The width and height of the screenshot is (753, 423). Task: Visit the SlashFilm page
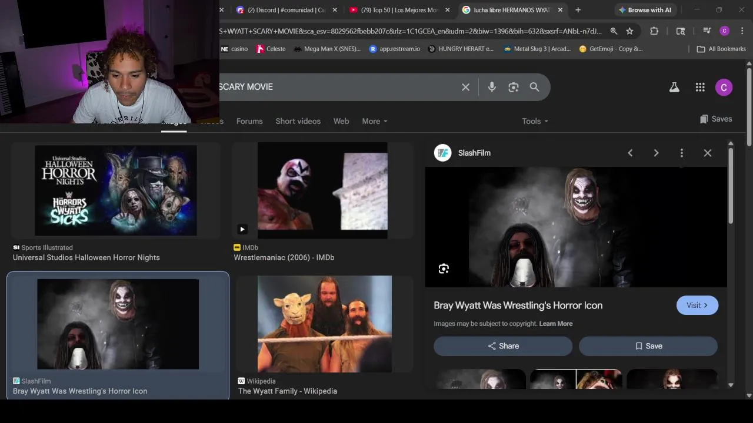point(697,305)
